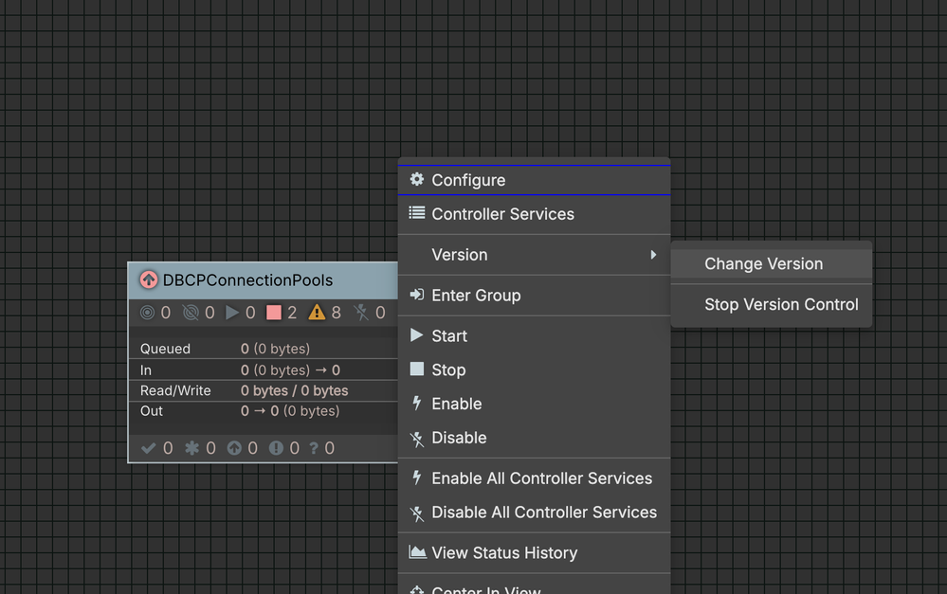Click the red version state icon on DBCPConnectionPools
Screen dimensions: 947x594
(x=149, y=279)
